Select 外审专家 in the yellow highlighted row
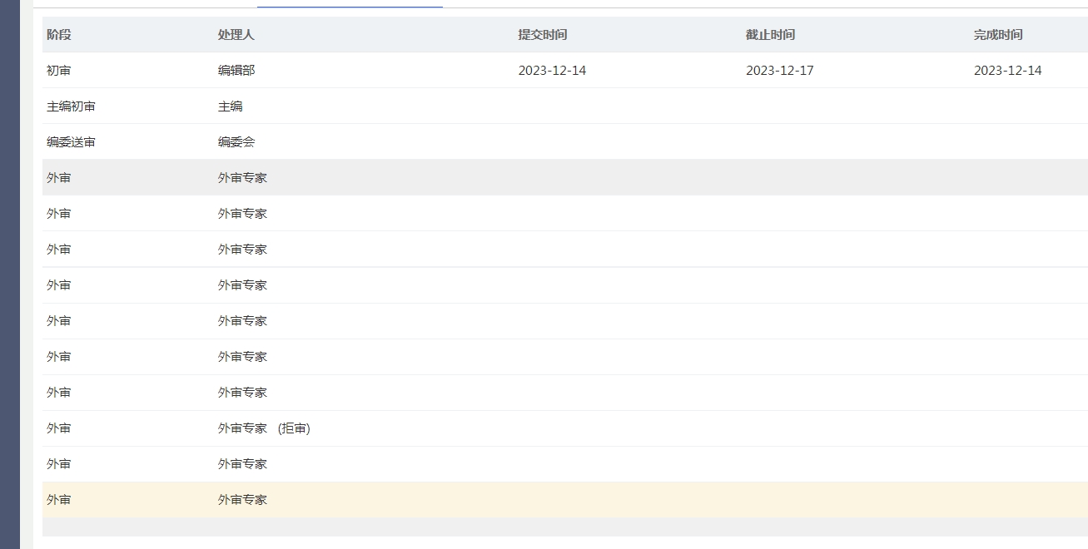This screenshot has width=1088, height=549. (242, 500)
